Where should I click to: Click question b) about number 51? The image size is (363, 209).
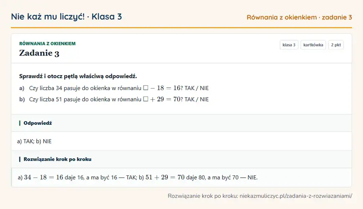tap(114, 99)
